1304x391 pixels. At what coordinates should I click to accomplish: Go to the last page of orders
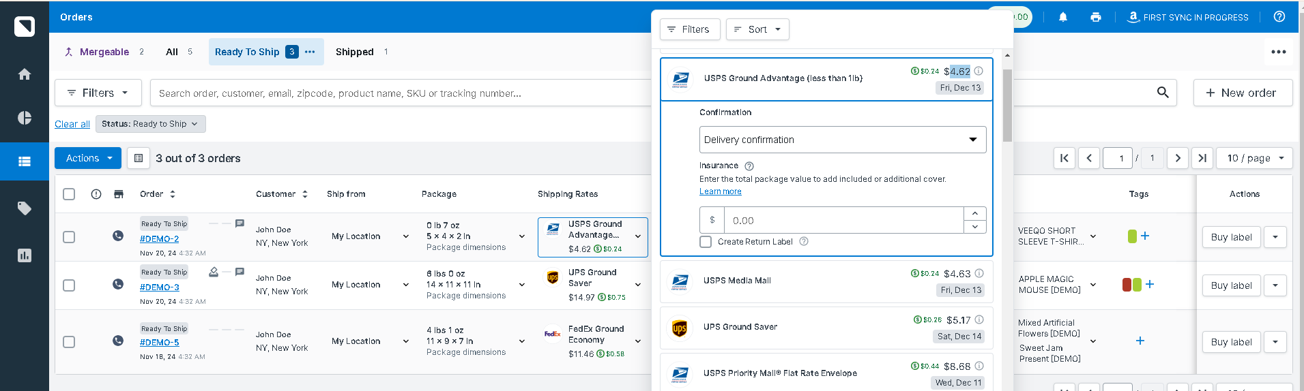(x=1202, y=158)
